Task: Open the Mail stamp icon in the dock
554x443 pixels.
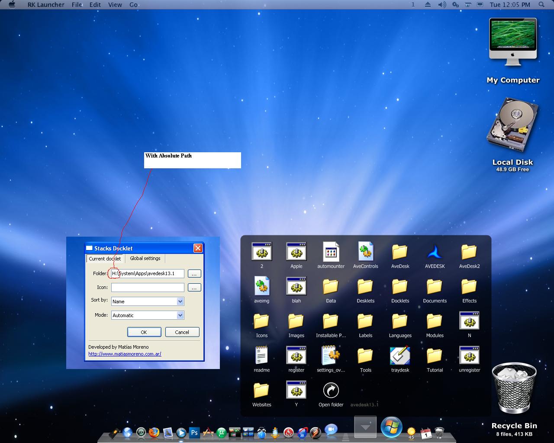Action: point(167,432)
